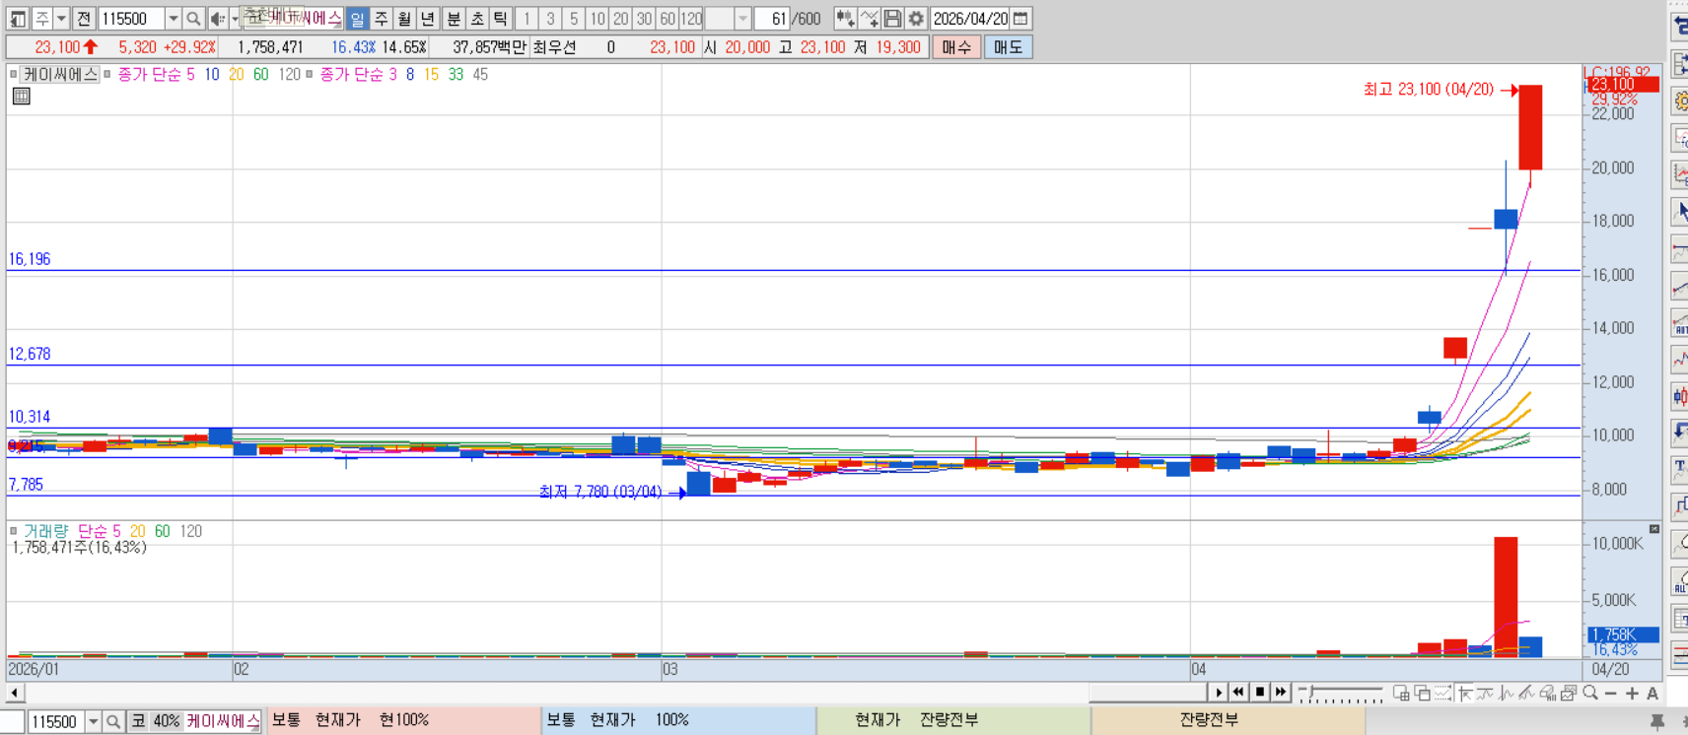1688x735 pixels.
Task: Click the fast-forward playback arrow
Action: pos(1281,693)
